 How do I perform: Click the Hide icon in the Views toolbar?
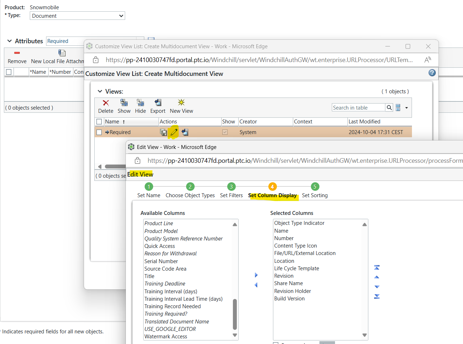click(140, 105)
